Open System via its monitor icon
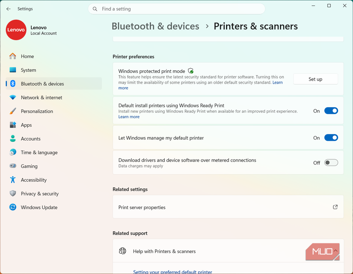The image size is (353, 274). pos(12,70)
